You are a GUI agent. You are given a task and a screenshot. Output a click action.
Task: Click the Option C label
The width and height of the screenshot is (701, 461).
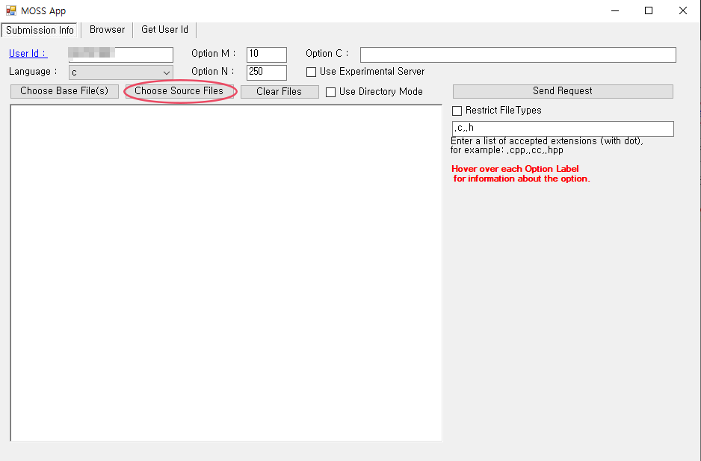pos(327,53)
